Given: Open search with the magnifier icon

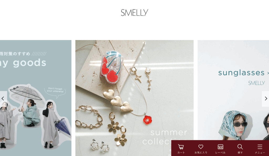Looking at the screenshot, I should [x=240, y=147].
